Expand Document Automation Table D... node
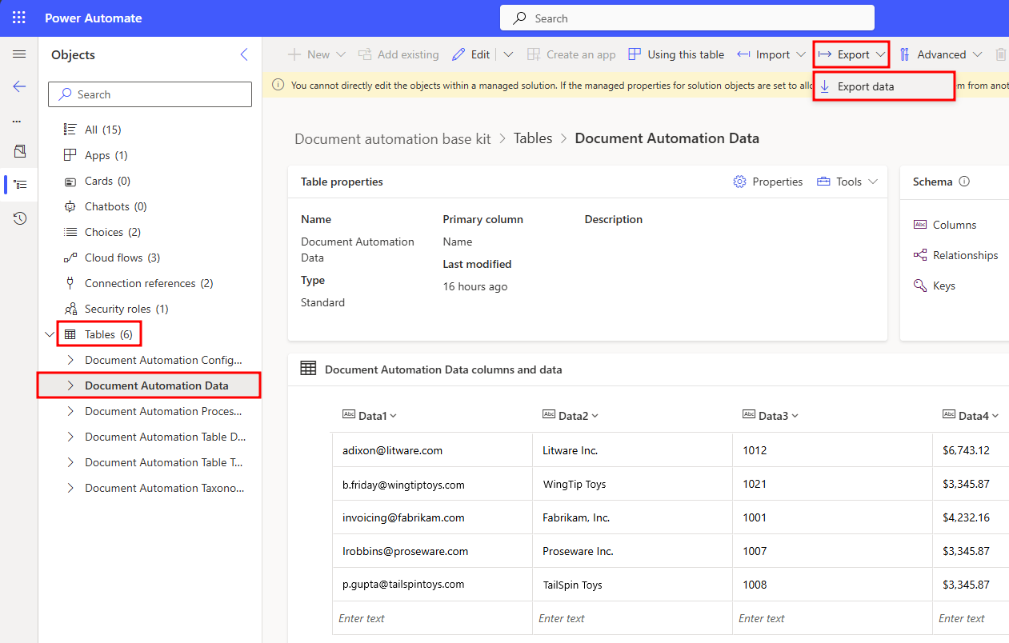This screenshot has width=1009, height=643. (70, 437)
